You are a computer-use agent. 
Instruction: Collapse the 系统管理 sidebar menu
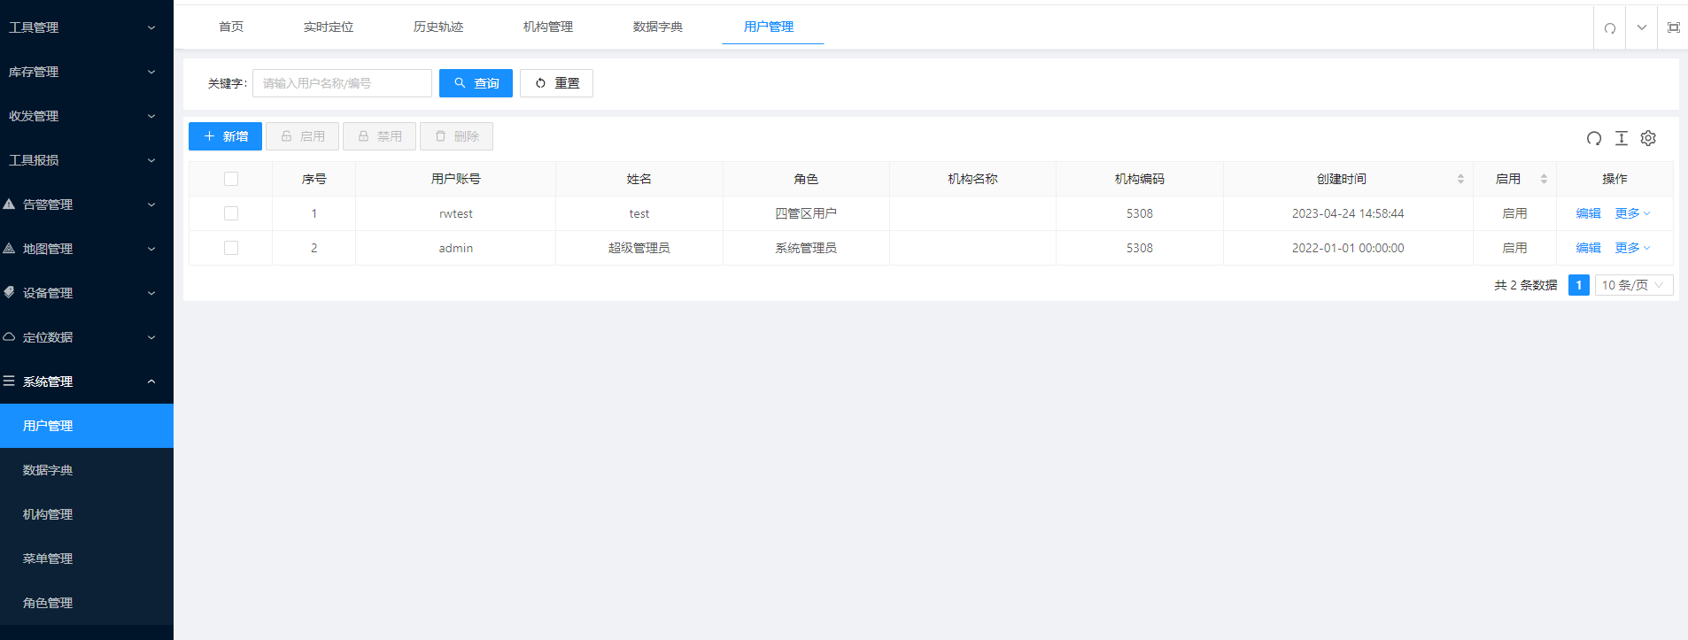(x=87, y=382)
